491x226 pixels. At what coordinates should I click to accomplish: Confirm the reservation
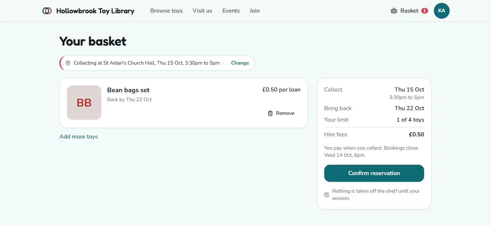[x=374, y=173]
